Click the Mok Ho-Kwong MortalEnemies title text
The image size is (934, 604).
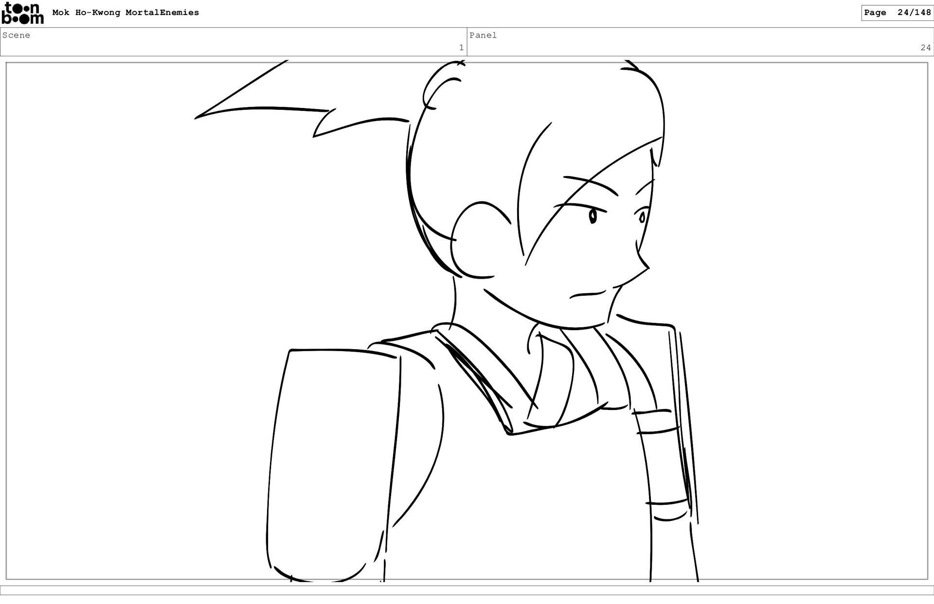tap(126, 13)
